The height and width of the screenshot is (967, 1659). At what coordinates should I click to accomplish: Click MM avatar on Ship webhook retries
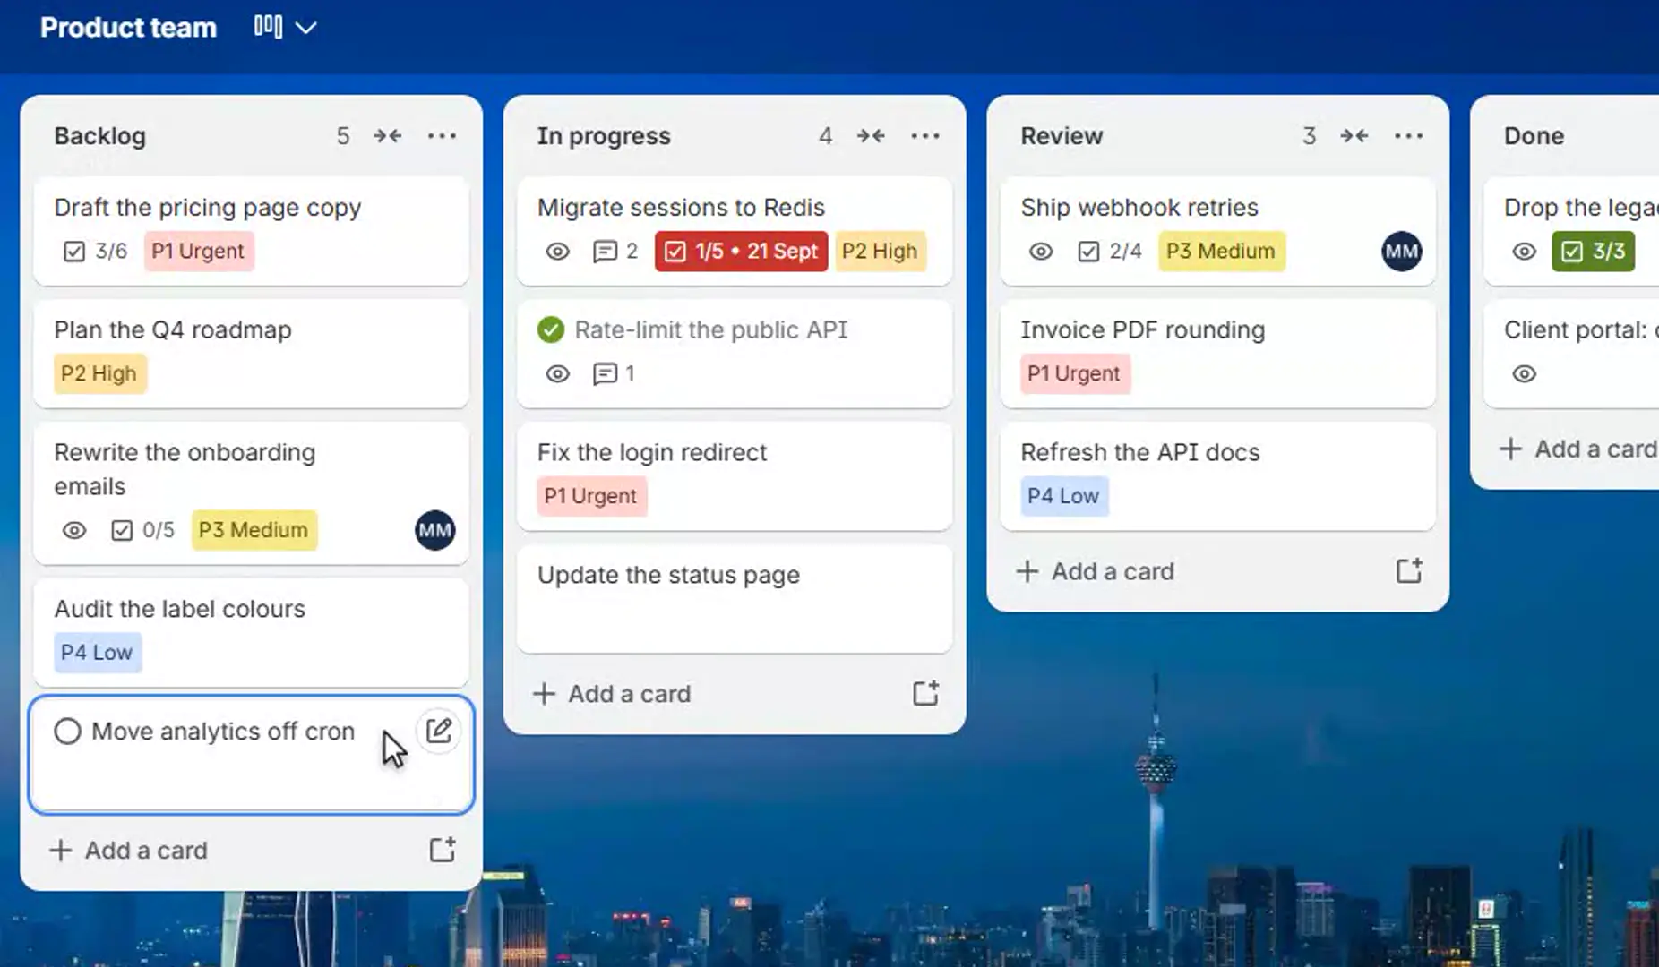[x=1402, y=252]
